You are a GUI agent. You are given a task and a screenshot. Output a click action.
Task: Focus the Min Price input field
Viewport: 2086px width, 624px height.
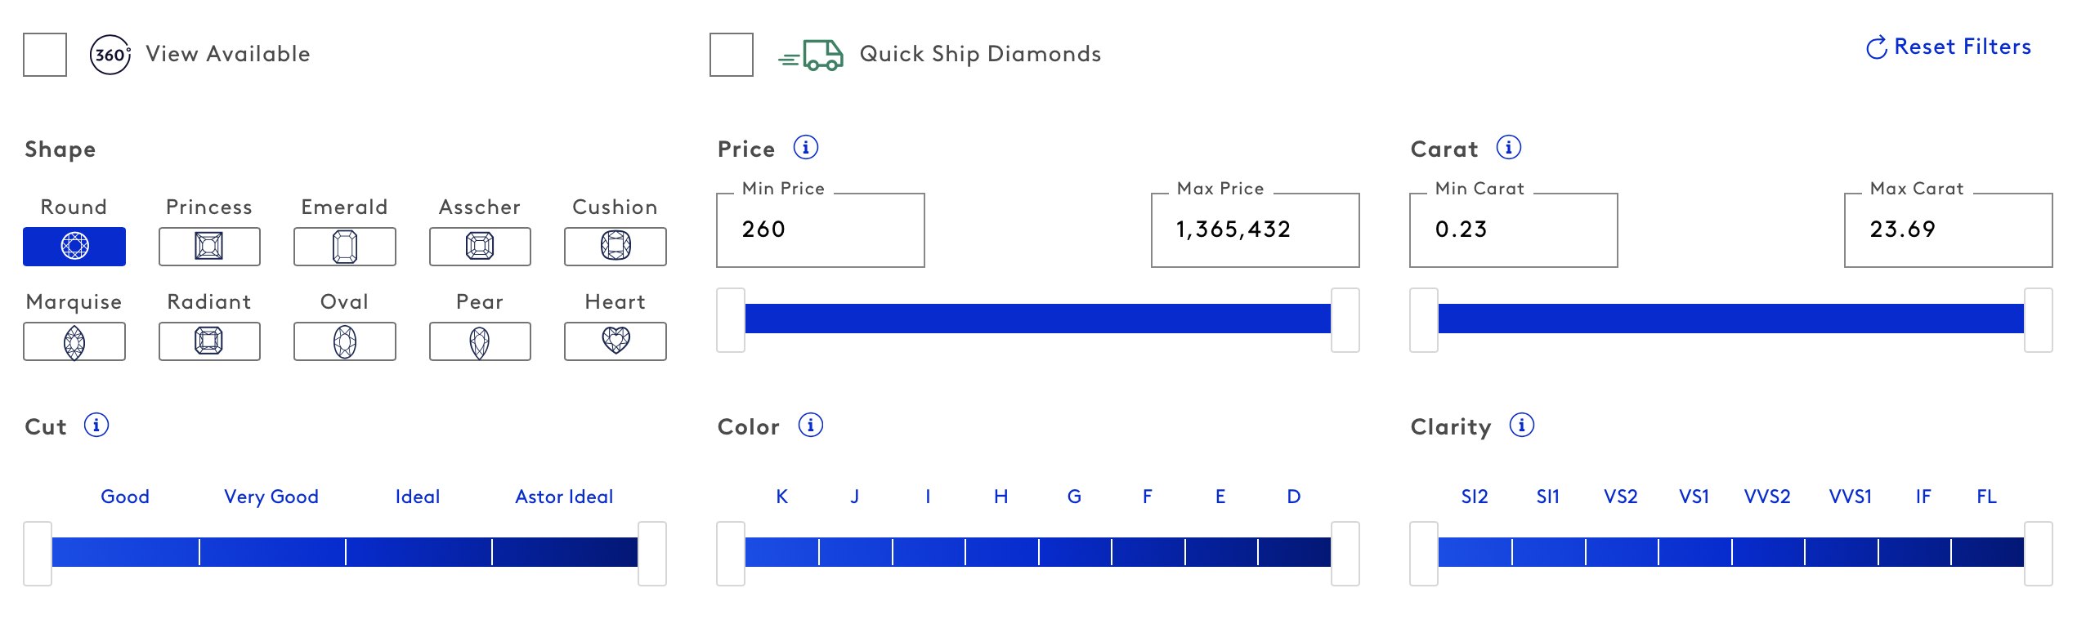click(820, 230)
